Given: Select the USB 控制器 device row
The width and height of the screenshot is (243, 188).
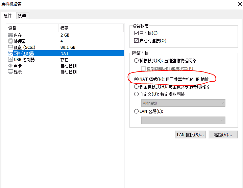Looking at the screenshot, I should (66, 59).
